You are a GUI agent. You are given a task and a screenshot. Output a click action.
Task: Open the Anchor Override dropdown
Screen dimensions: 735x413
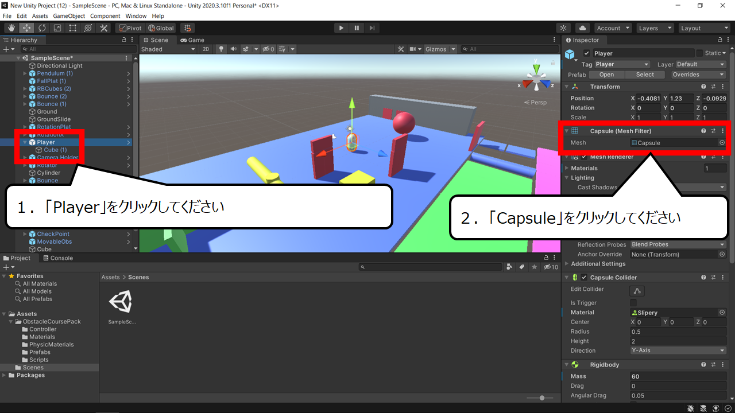point(678,254)
